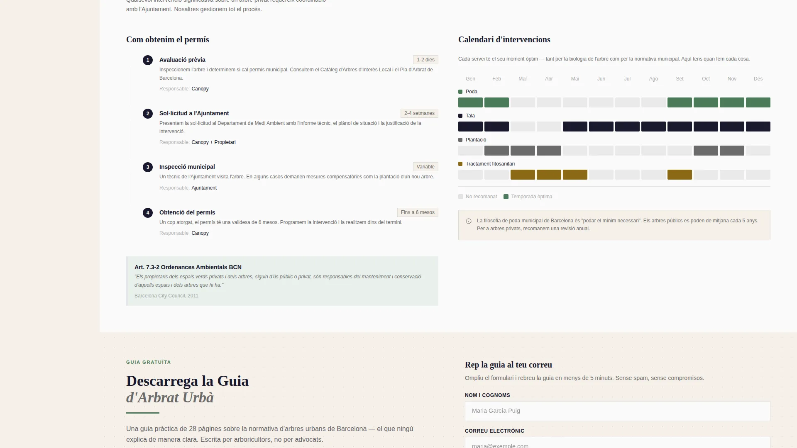Image resolution: width=797 pixels, height=448 pixels.
Task: Click the Tala row label
Action: point(470,116)
